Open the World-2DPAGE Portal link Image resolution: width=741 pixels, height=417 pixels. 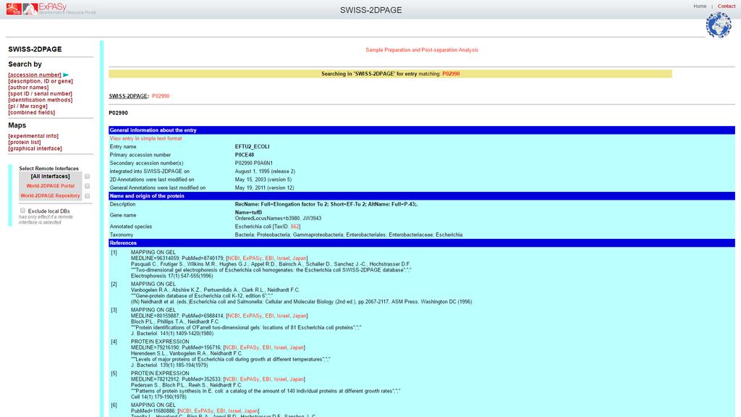point(50,186)
